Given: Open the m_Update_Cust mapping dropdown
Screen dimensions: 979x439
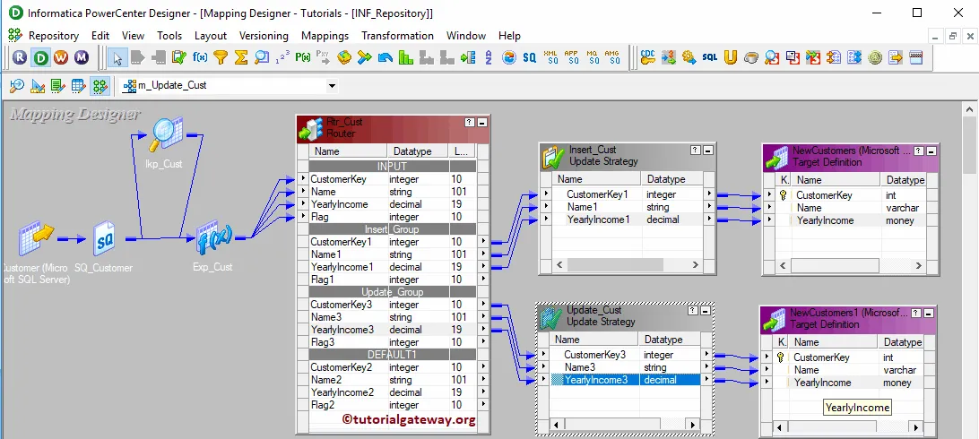Looking at the screenshot, I should click(x=332, y=86).
